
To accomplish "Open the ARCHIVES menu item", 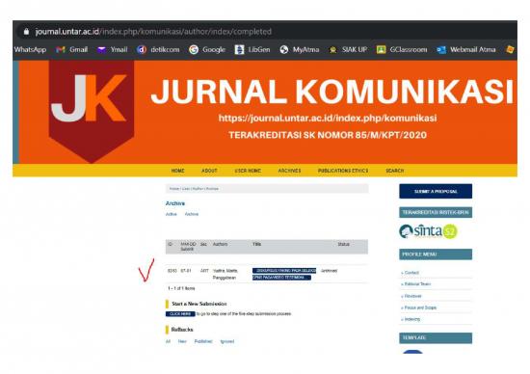I will click(289, 171).
